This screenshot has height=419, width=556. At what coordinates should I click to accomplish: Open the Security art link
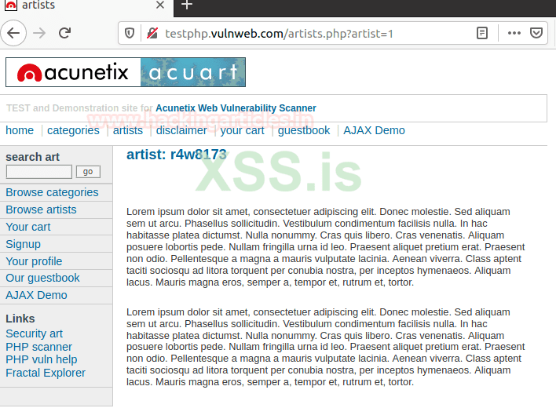[34, 333]
